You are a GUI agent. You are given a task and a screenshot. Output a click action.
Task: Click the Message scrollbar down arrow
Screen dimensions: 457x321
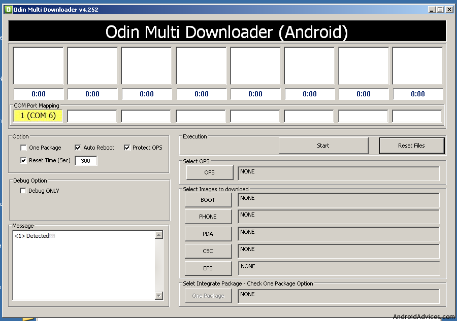coord(159,295)
